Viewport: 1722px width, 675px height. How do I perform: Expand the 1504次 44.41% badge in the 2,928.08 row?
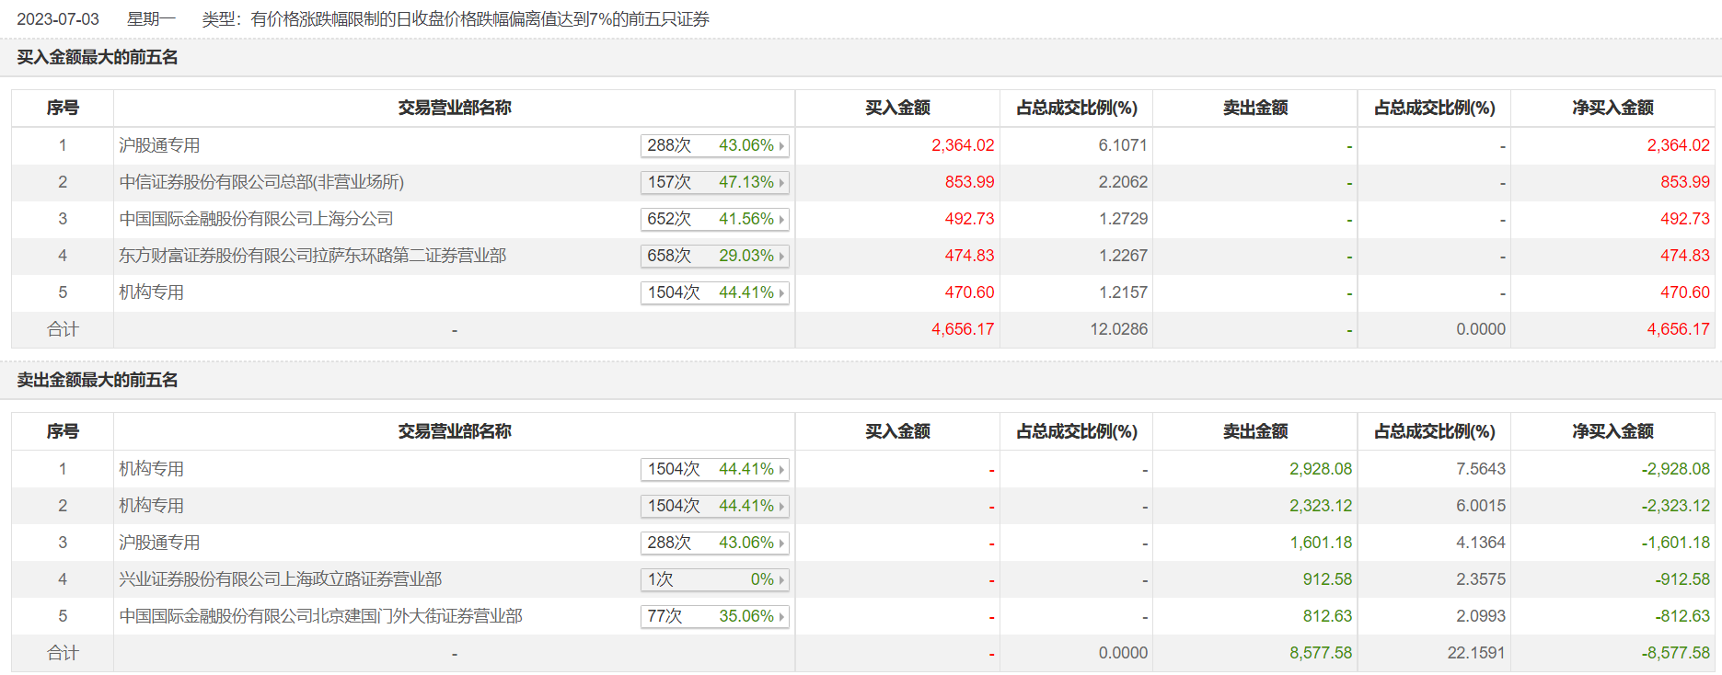click(715, 469)
